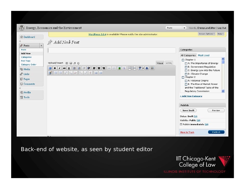Open Category Order submenu item
Image resolution: width=245 pixels, height=189 pixels.
point(29,65)
